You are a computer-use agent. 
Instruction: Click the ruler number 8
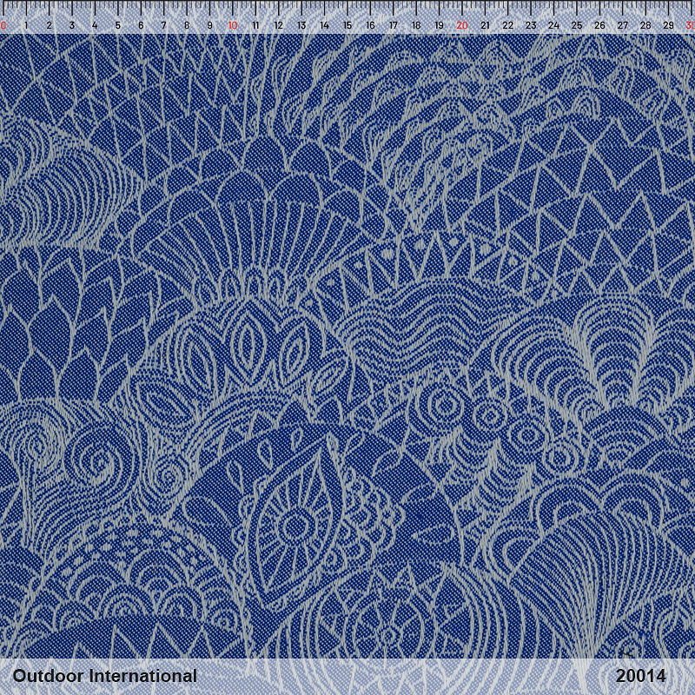click(186, 25)
